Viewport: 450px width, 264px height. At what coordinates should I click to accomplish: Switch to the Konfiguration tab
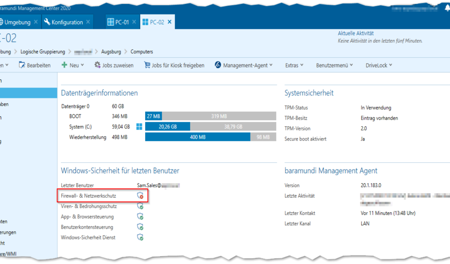tap(67, 22)
